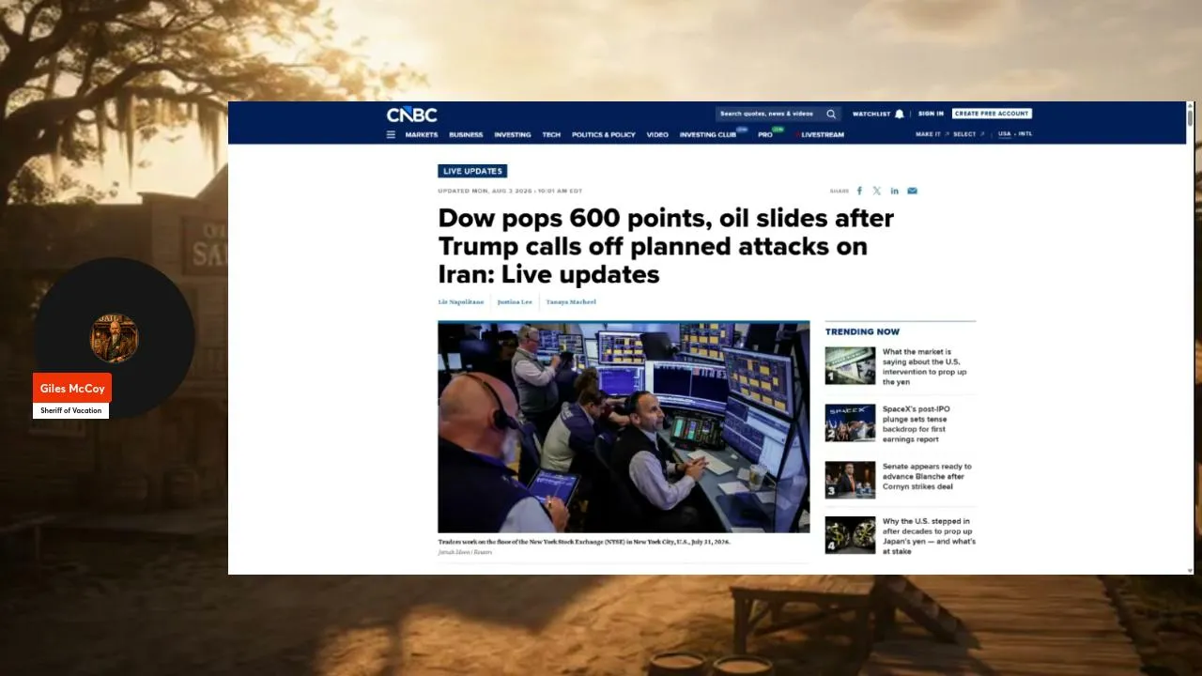Screen dimensions: 1202x676
Task: Click the 'Dow pops 600 points' headline
Action: (666, 246)
